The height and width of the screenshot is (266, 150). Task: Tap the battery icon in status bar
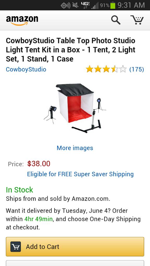tap(113, 5)
